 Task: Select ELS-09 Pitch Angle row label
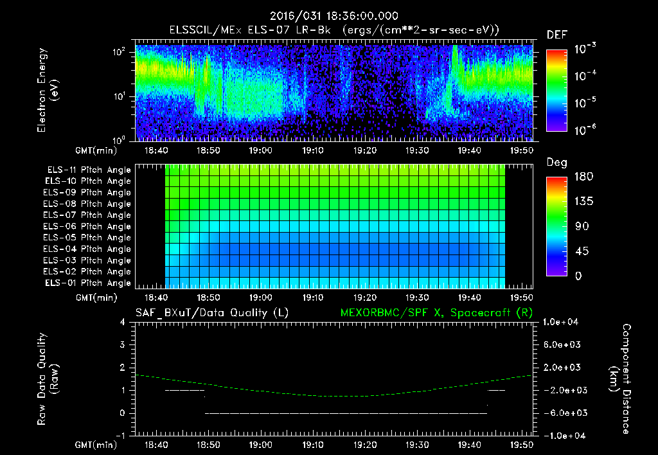[87, 193]
